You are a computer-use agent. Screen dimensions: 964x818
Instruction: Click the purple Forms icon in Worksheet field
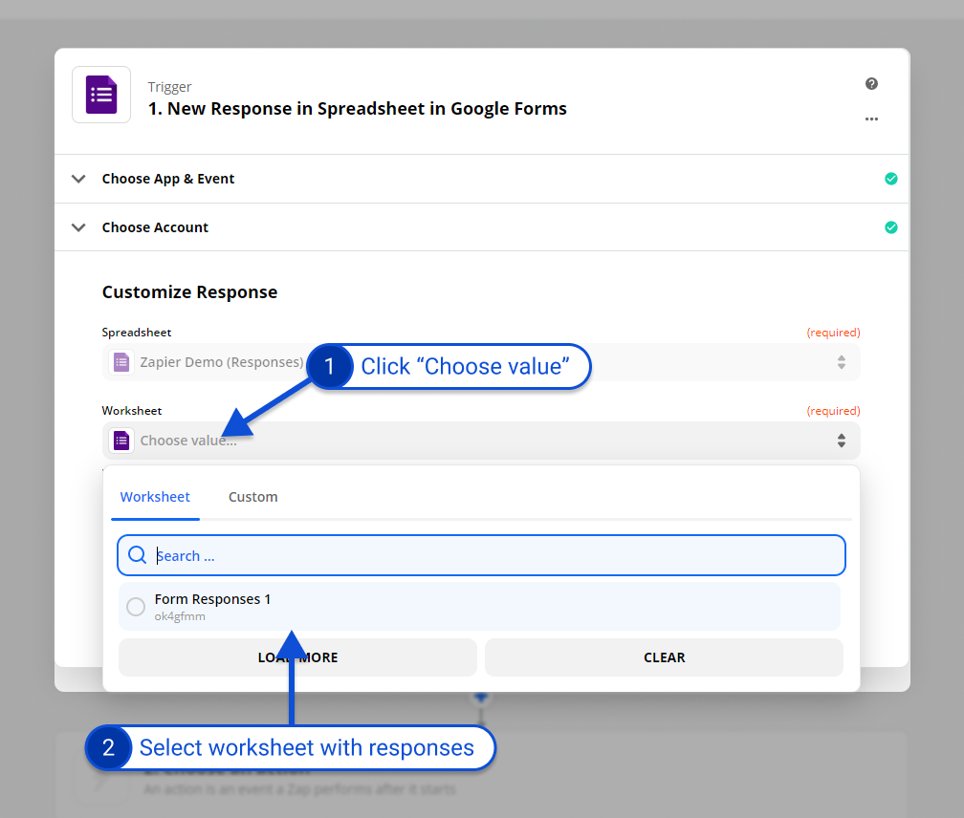pos(121,441)
